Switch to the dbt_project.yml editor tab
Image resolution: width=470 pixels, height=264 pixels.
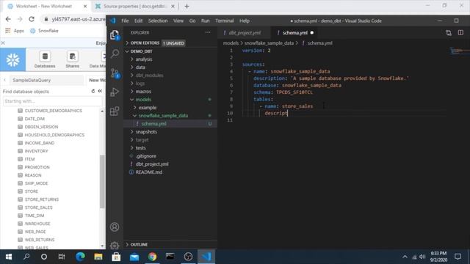(244, 33)
